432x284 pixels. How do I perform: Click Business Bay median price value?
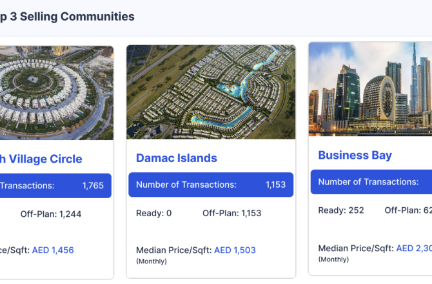point(414,248)
